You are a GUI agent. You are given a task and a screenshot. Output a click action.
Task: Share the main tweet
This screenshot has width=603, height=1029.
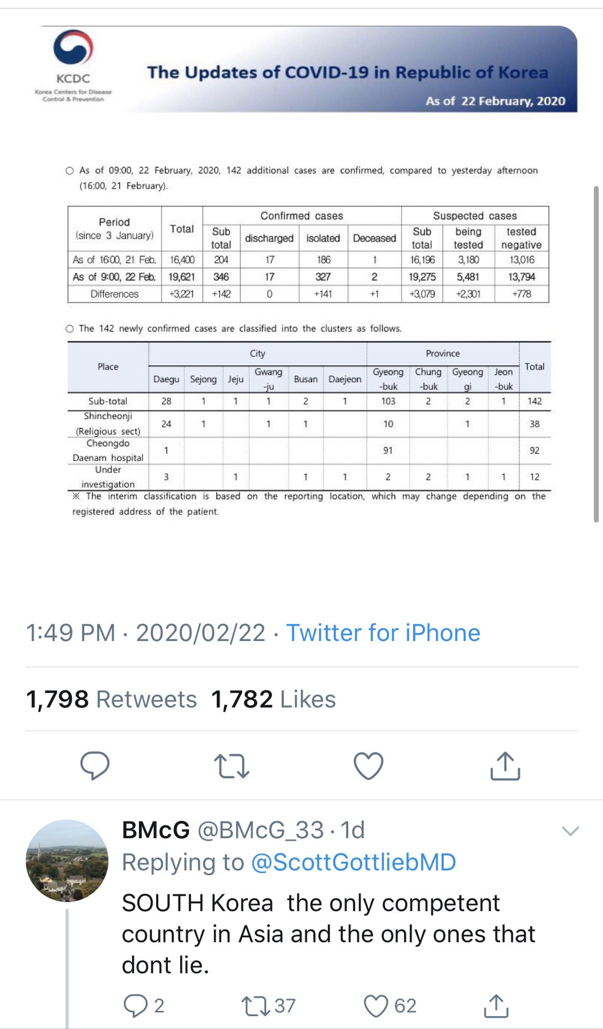[505, 765]
